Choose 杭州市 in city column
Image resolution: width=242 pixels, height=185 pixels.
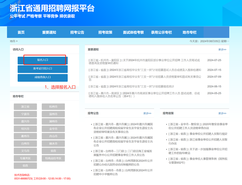pyautogui.click(x=53, y=107)
